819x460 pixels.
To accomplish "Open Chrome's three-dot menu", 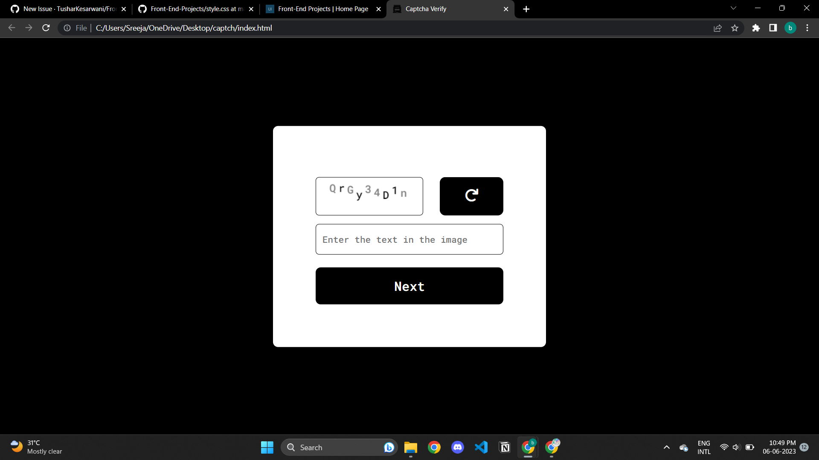I will [807, 28].
